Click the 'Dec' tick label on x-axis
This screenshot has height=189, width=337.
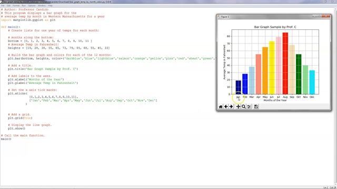click(x=312, y=97)
